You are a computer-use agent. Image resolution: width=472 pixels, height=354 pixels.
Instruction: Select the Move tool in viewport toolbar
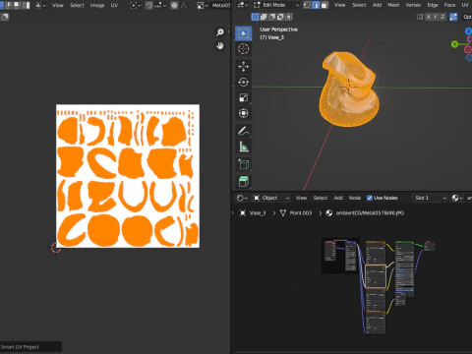tap(243, 67)
